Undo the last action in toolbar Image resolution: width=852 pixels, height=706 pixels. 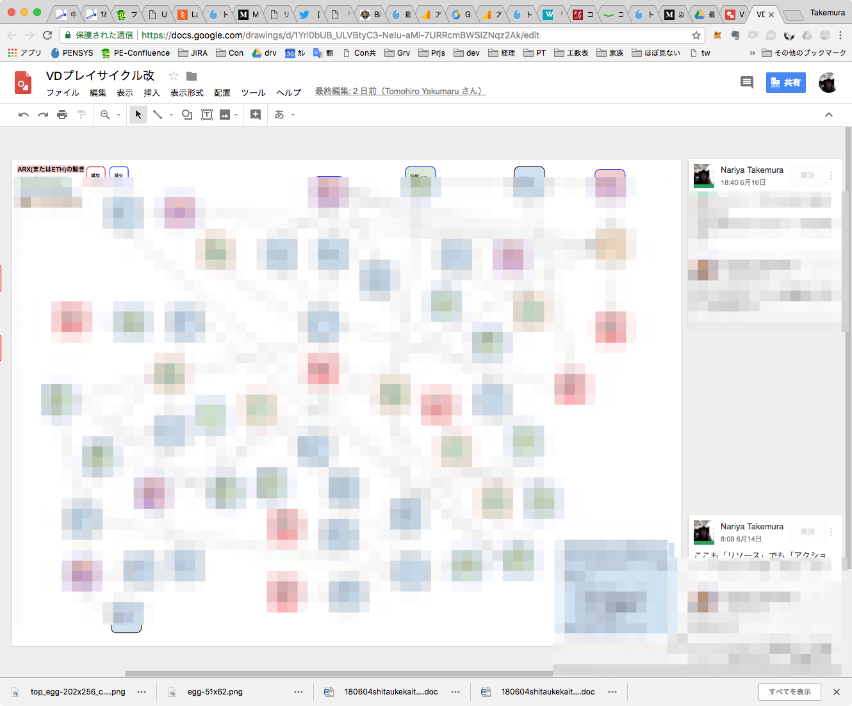(x=24, y=115)
